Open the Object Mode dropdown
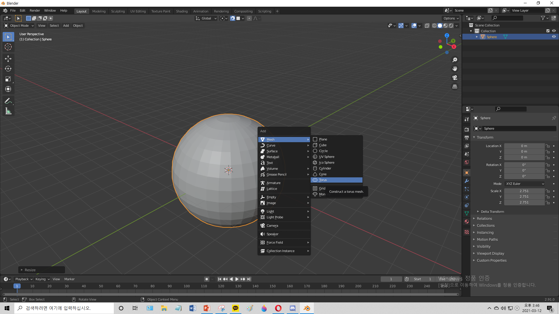 [19, 26]
